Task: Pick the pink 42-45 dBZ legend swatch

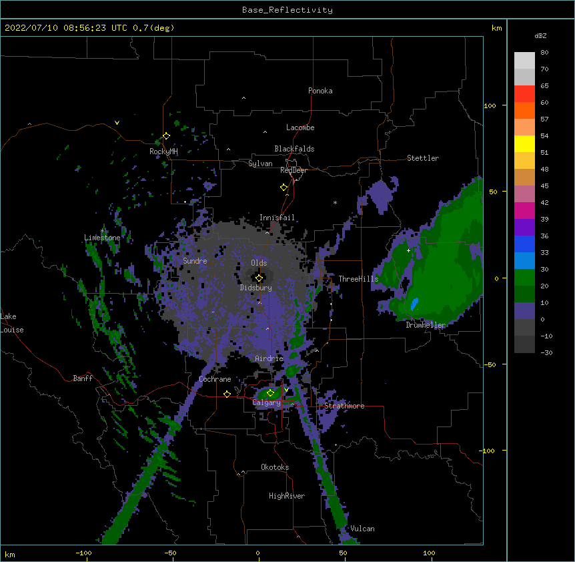Action: click(524, 194)
